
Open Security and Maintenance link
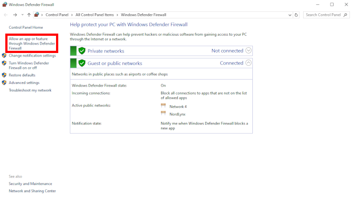[x=30, y=184]
